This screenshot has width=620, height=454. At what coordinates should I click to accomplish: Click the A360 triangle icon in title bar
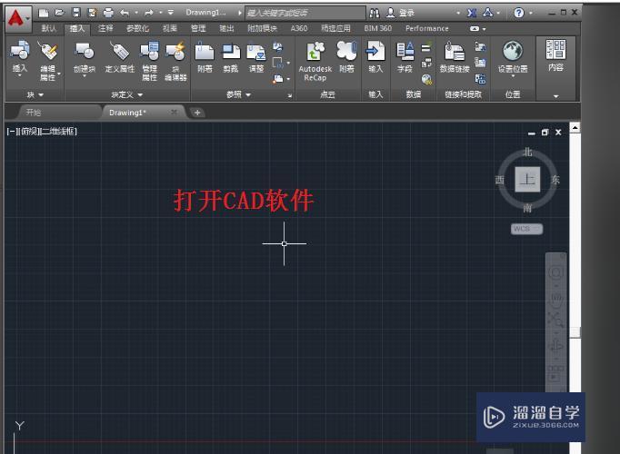(488, 13)
